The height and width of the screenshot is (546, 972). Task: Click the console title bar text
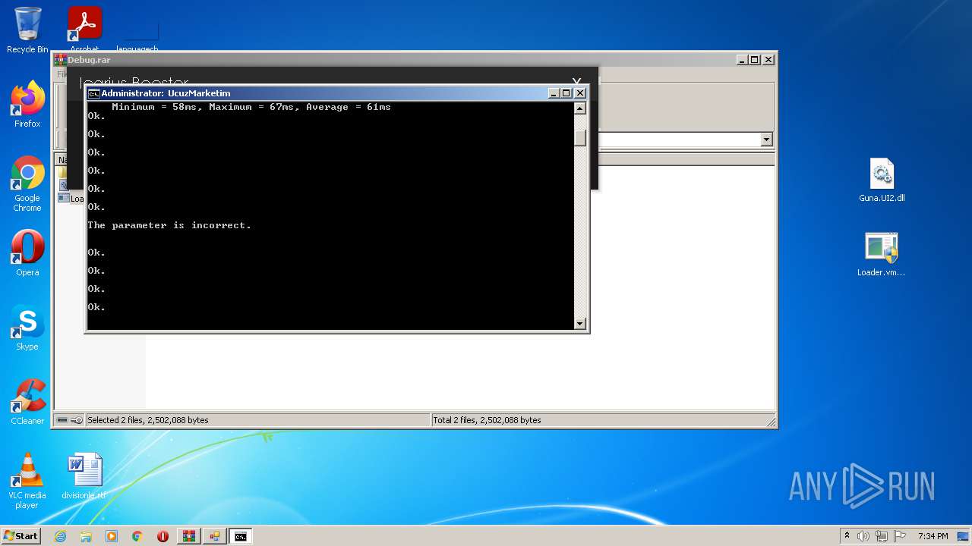click(x=166, y=93)
